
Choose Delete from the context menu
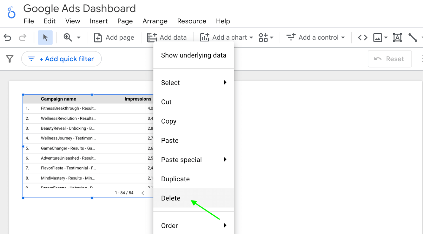point(171,198)
